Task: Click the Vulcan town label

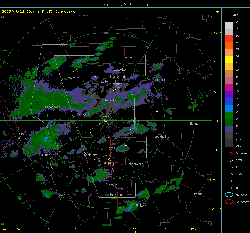Action: 141,206
